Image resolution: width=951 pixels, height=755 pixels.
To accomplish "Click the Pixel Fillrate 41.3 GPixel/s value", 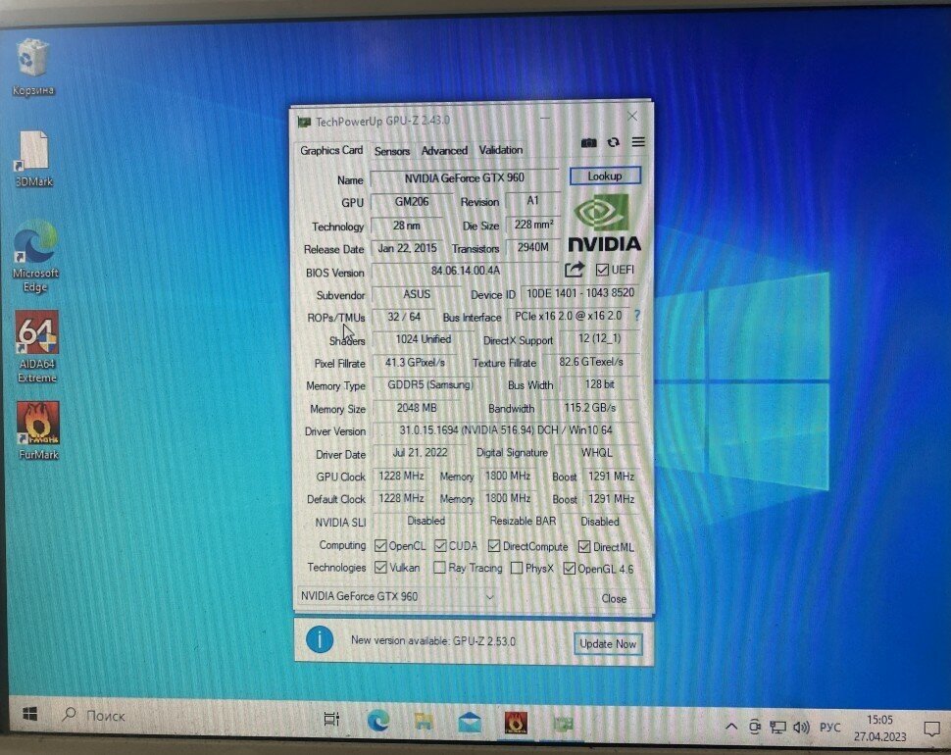I will (x=415, y=362).
